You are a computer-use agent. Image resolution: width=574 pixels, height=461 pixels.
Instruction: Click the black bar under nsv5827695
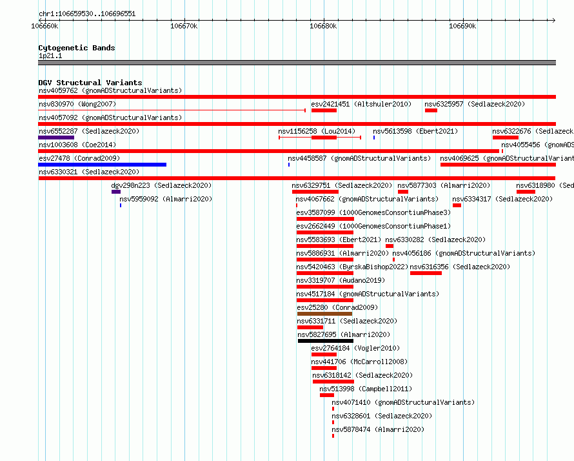326,341
